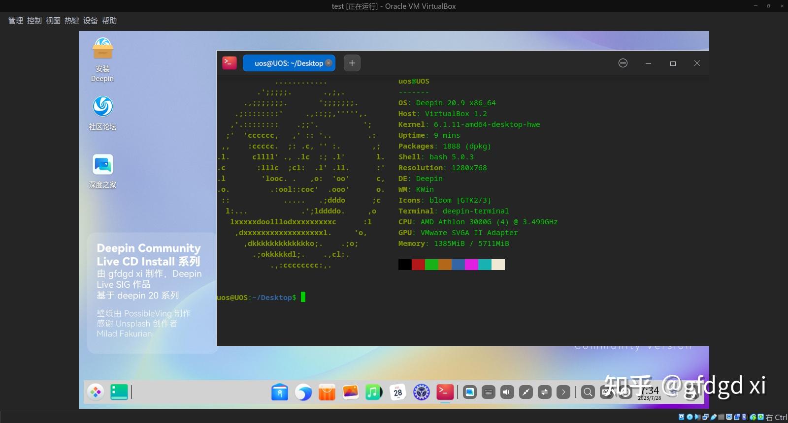
Task: Click the 'OS: Deepin 20.9 x86_64' line
Action: coord(447,103)
